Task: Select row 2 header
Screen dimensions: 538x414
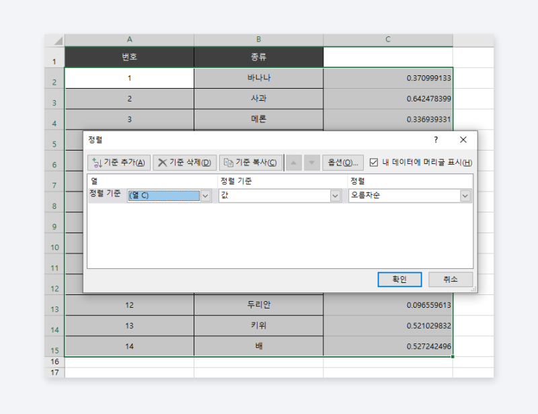Action: (54, 78)
